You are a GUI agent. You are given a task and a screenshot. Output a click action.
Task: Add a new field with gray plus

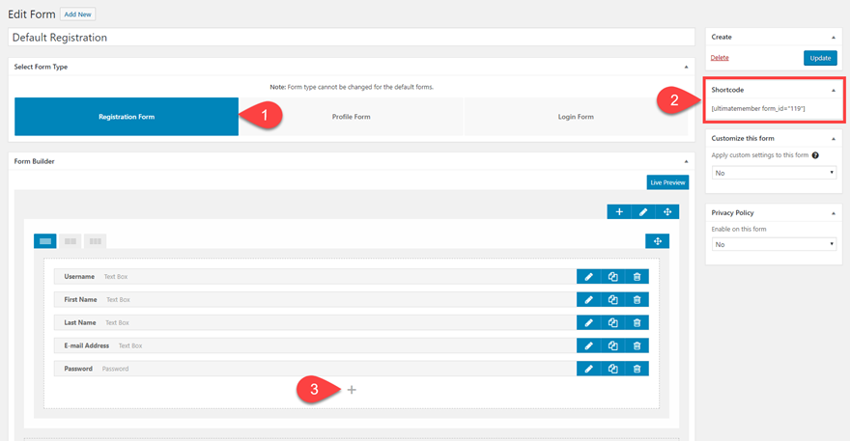352,390
